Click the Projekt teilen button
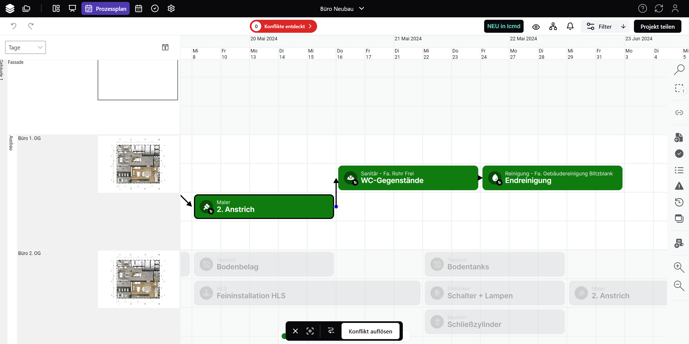 657,26
